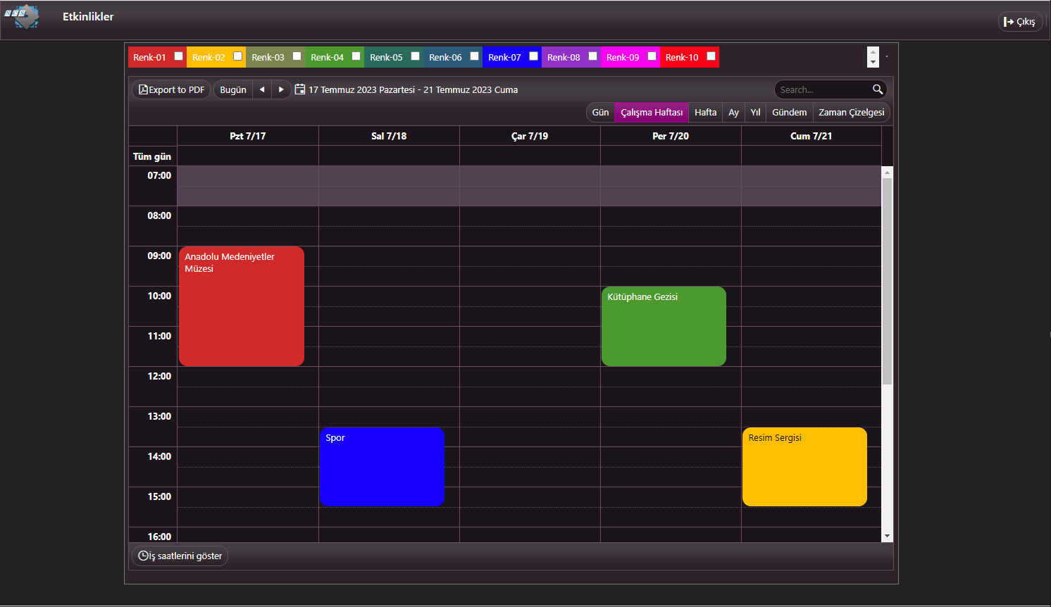Check the Renk-08 checkbox

(593, 56)
